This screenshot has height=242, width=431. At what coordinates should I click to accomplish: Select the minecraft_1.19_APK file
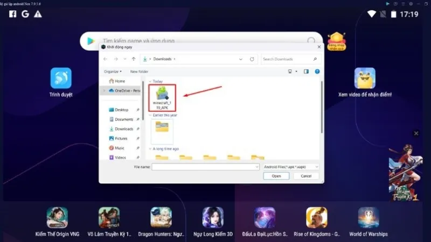pos(162,98)
